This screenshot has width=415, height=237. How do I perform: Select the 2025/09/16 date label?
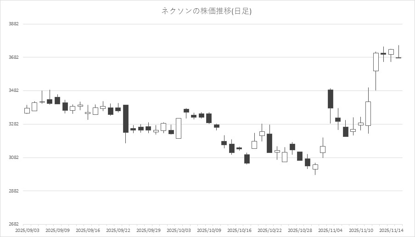point(88,230)
